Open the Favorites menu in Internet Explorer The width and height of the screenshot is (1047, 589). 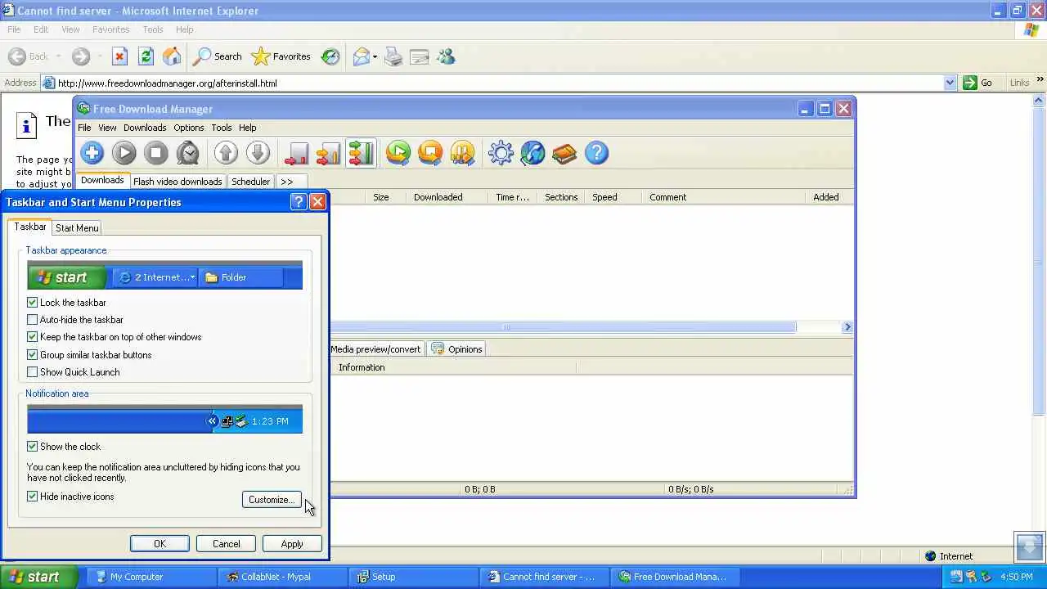(110, 29)
